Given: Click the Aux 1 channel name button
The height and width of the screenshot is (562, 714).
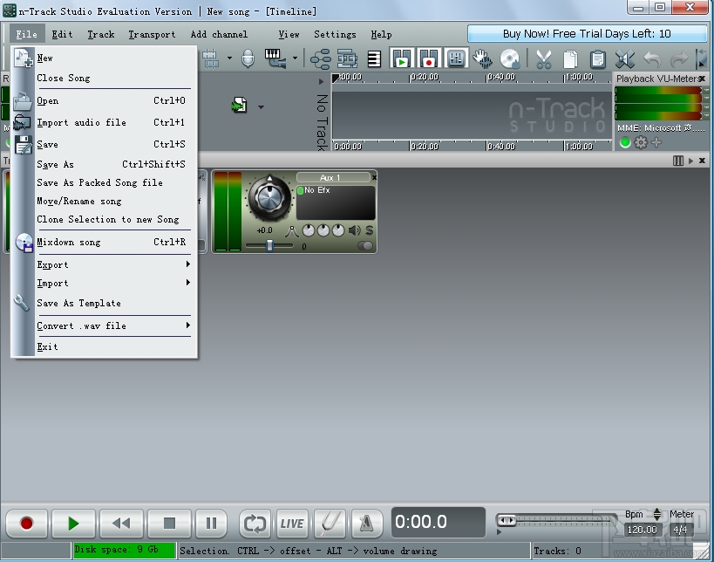Looking at the screenshot, I should tap(333, 177).
